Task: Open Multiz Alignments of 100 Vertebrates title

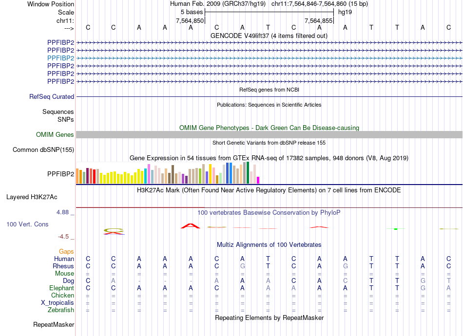Action: pos(269,244)
